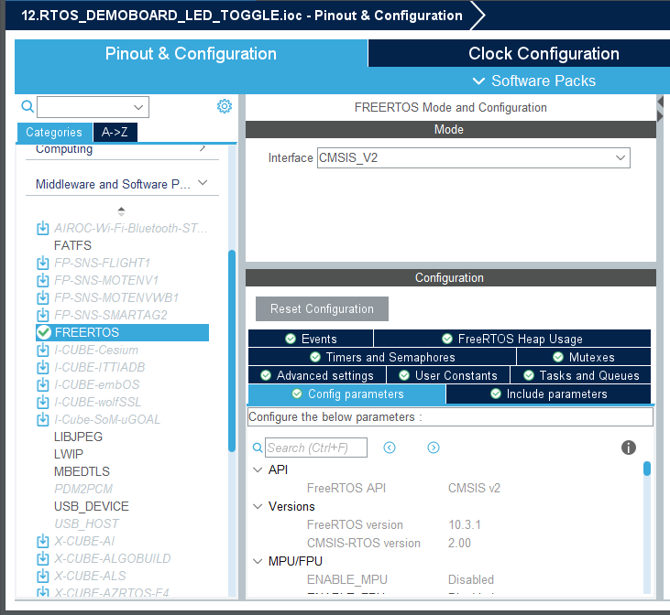670x615 pixels.
Task: Expand the Computing category
Action: pos(203,148)
